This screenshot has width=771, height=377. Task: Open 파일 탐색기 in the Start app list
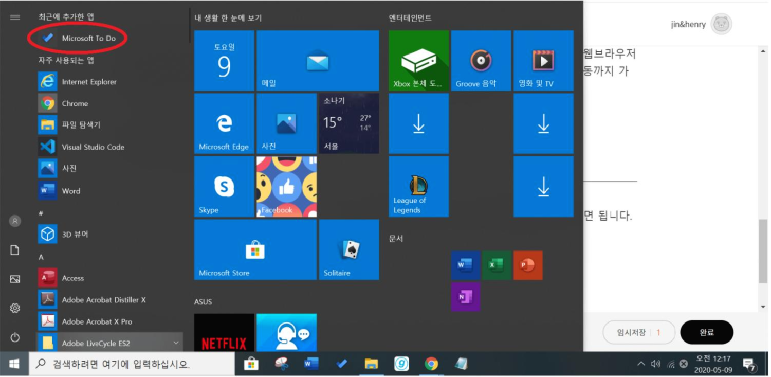[109, 125]
